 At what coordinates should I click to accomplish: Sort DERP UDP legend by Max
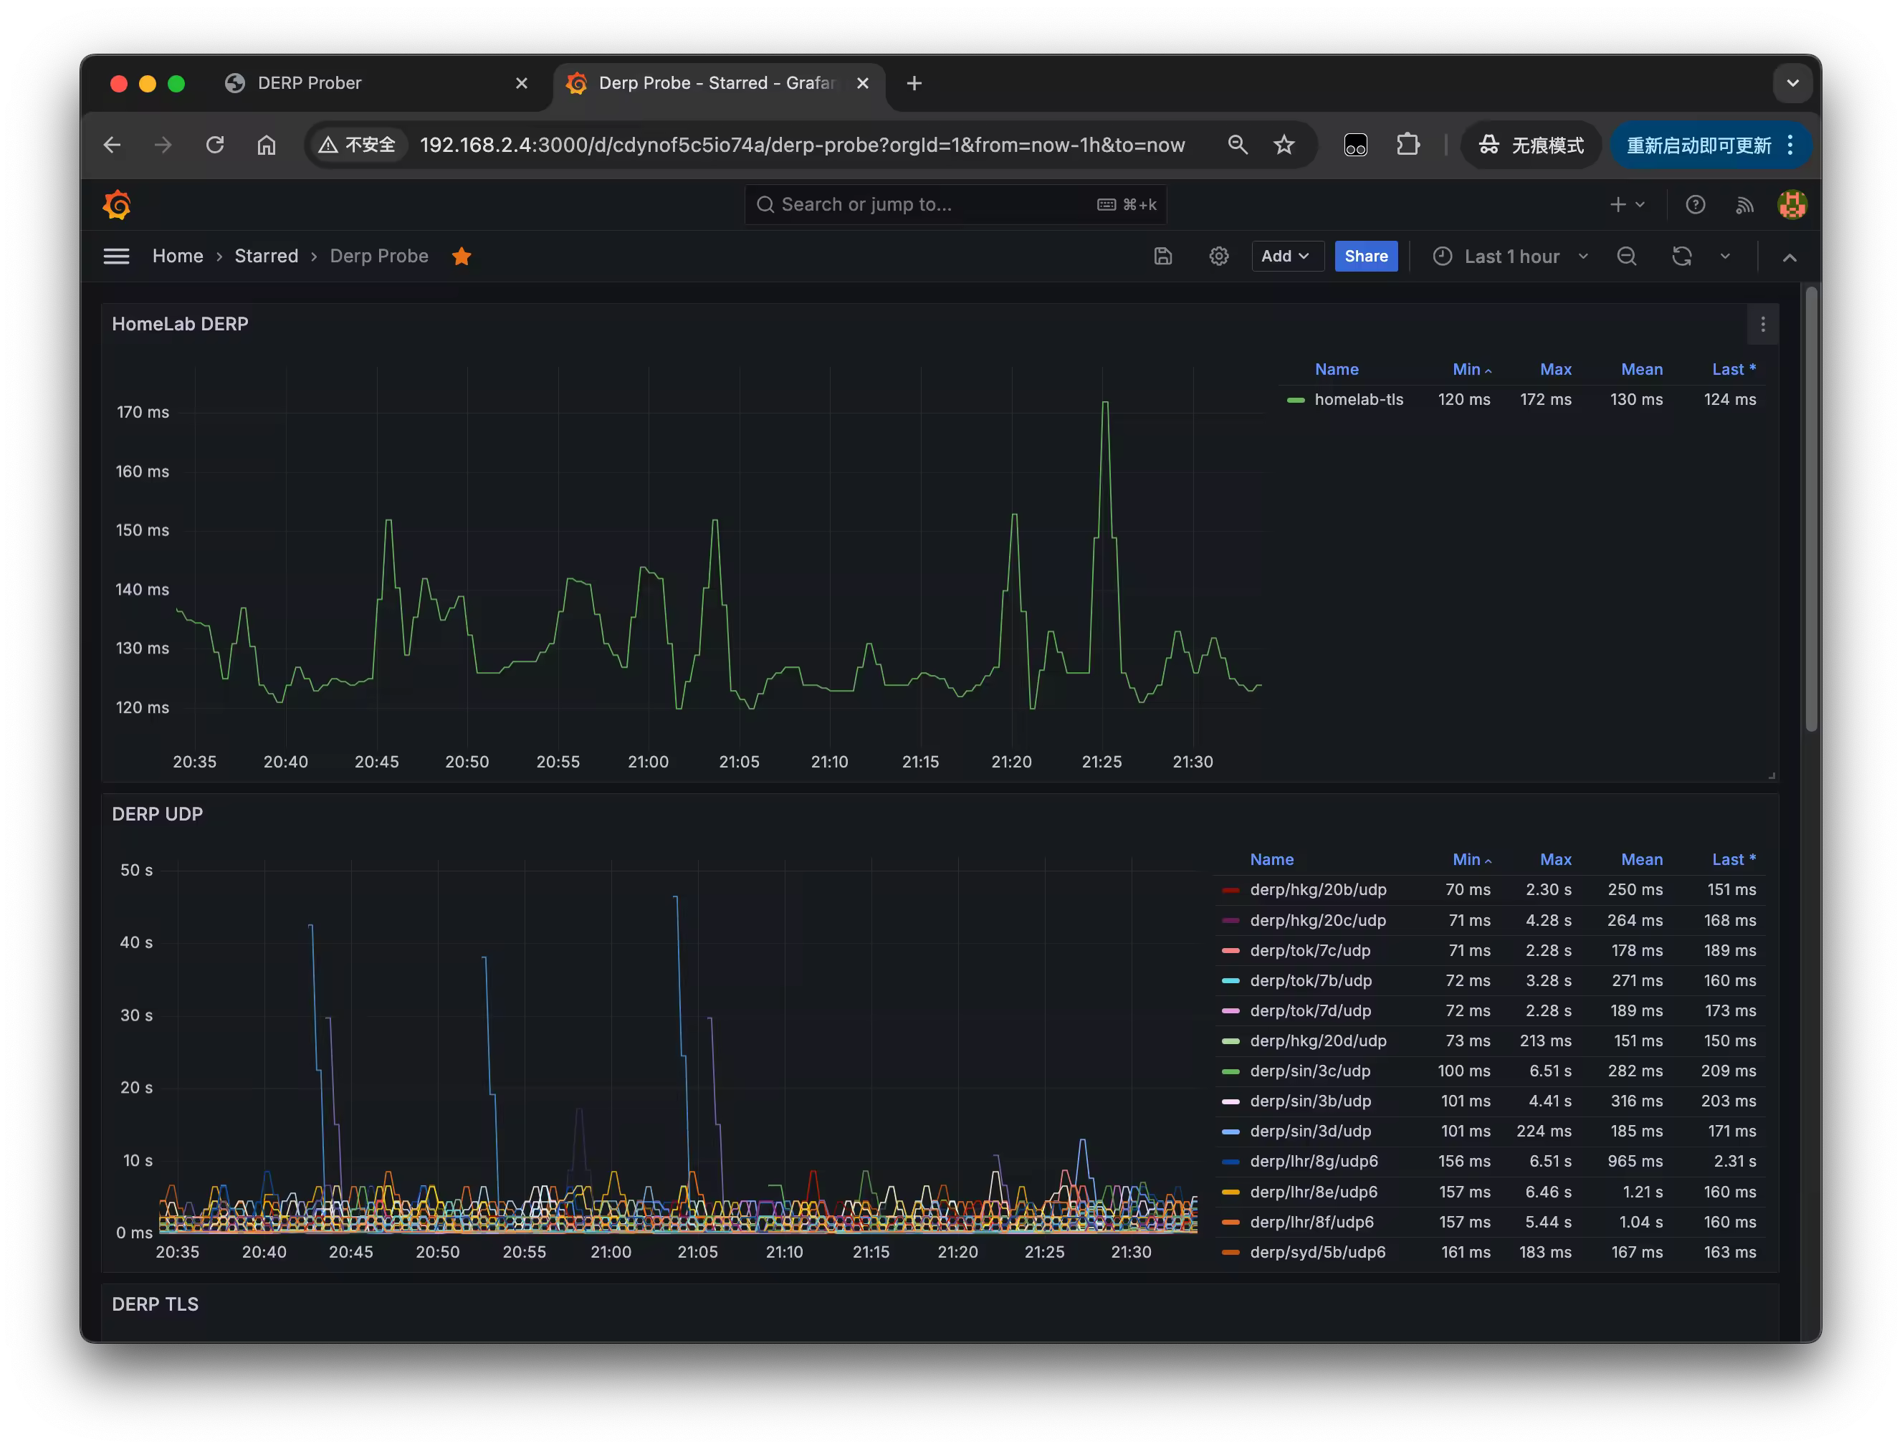click(1554, 859)
